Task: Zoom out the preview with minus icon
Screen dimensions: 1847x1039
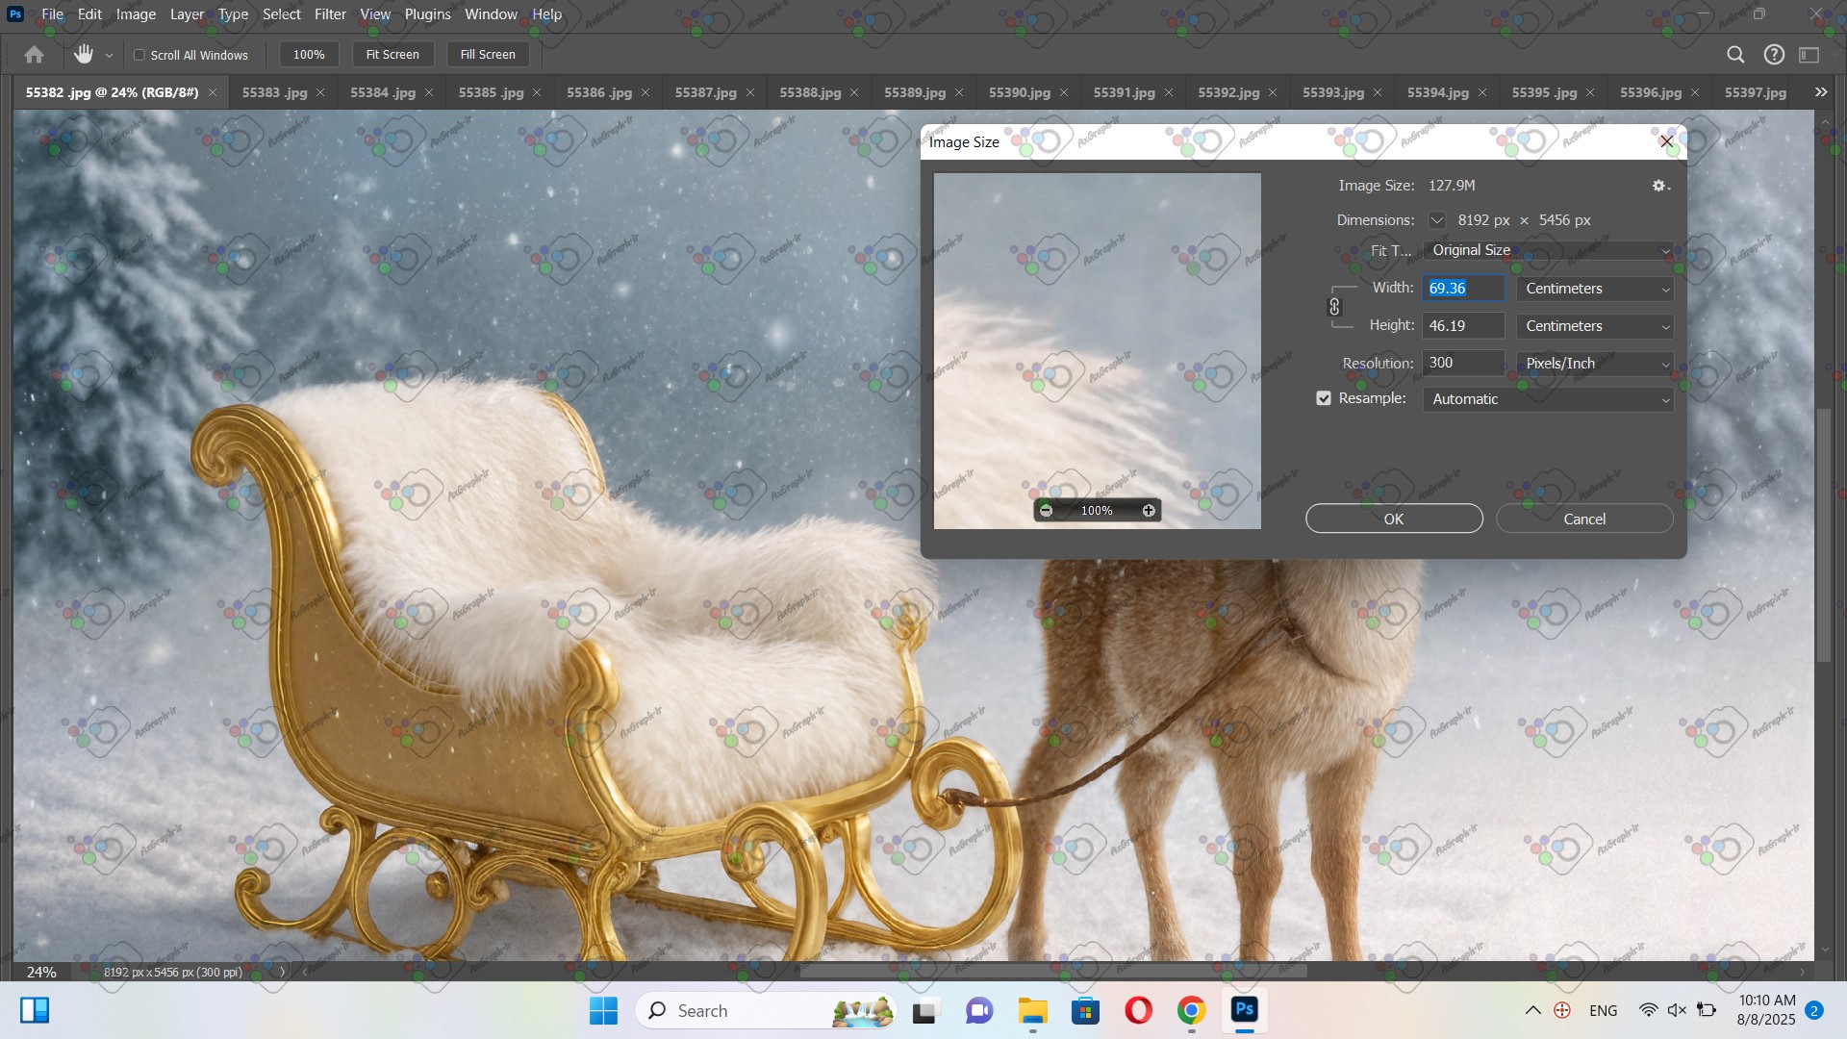Action: [1046, 511]
